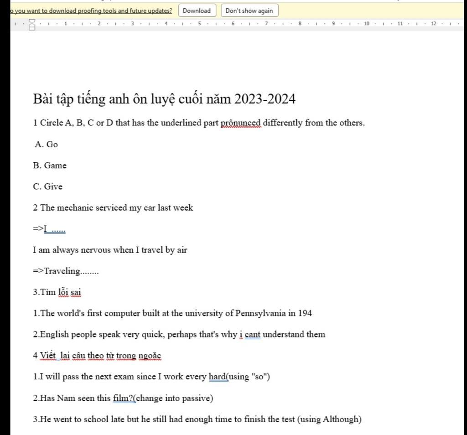Image resolution: width=467 pixels, height=435 pixels.
Task: Click the sentence 'The mechanic serviced my car'
Action: 113,208
